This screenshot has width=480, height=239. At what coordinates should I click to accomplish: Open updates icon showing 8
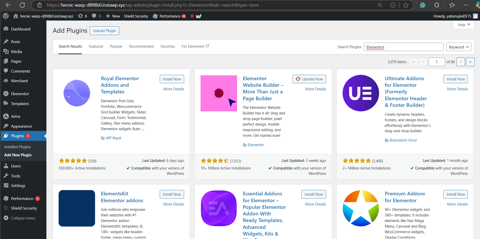pyautogui.click(x=83, y=16)
